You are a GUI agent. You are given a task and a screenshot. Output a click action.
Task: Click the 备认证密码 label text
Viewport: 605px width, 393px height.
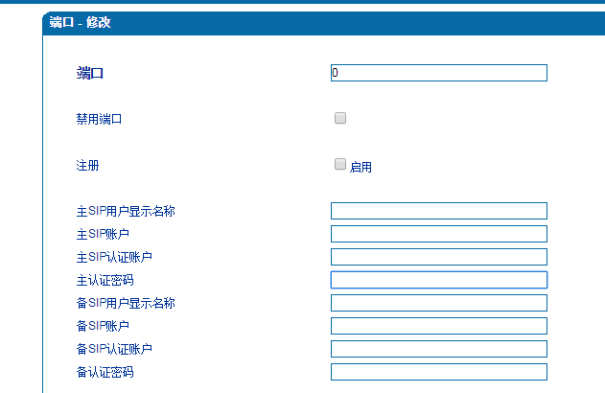point(105,372)
